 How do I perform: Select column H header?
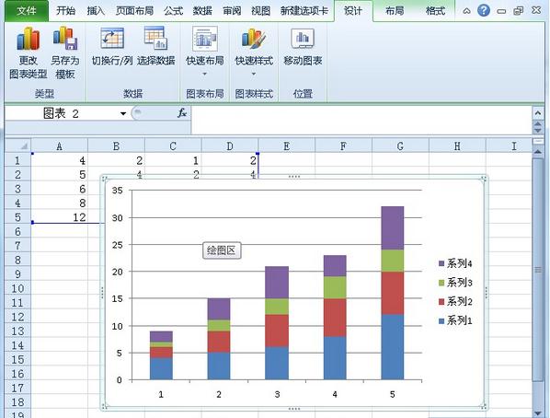457,145
